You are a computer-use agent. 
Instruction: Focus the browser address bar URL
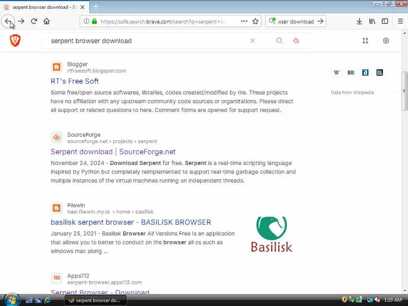(163, 22)
